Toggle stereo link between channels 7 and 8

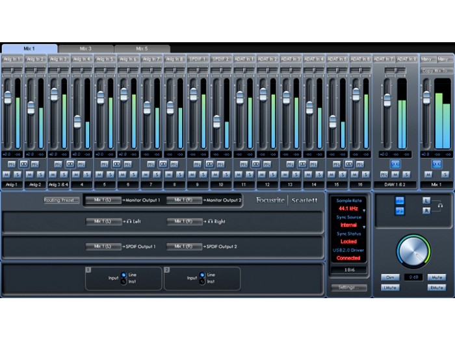point(162,164)
